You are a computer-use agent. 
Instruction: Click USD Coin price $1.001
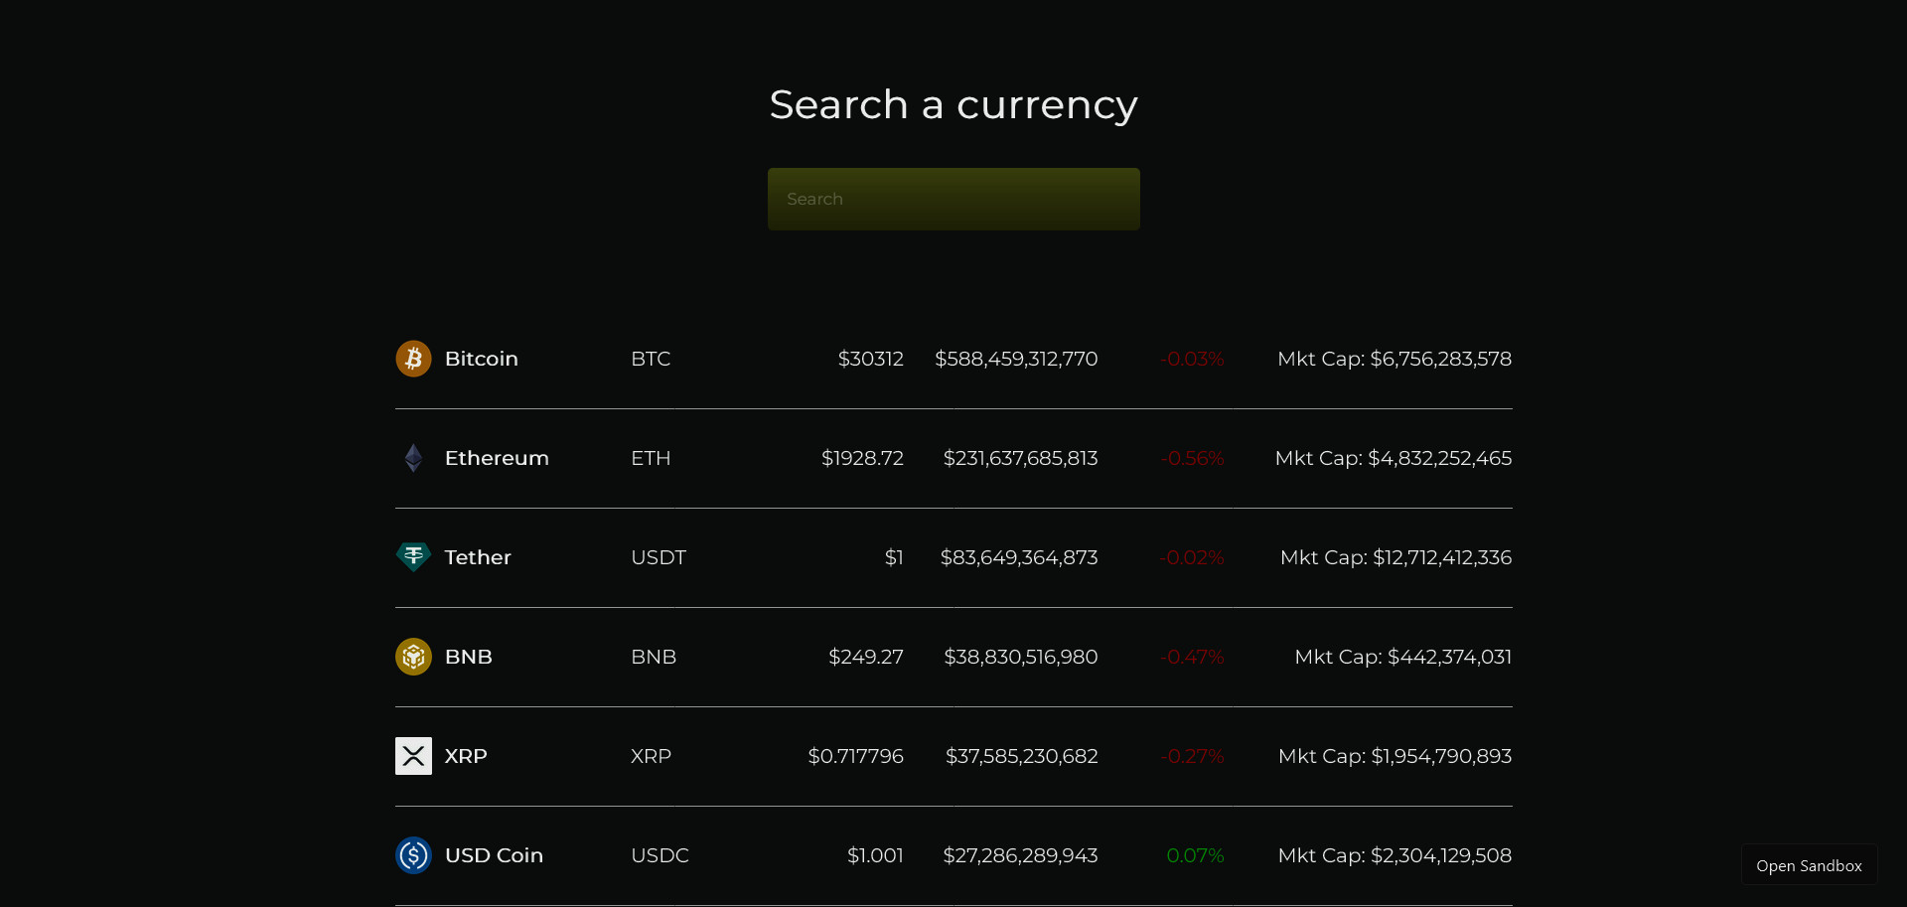click(875, 855)
